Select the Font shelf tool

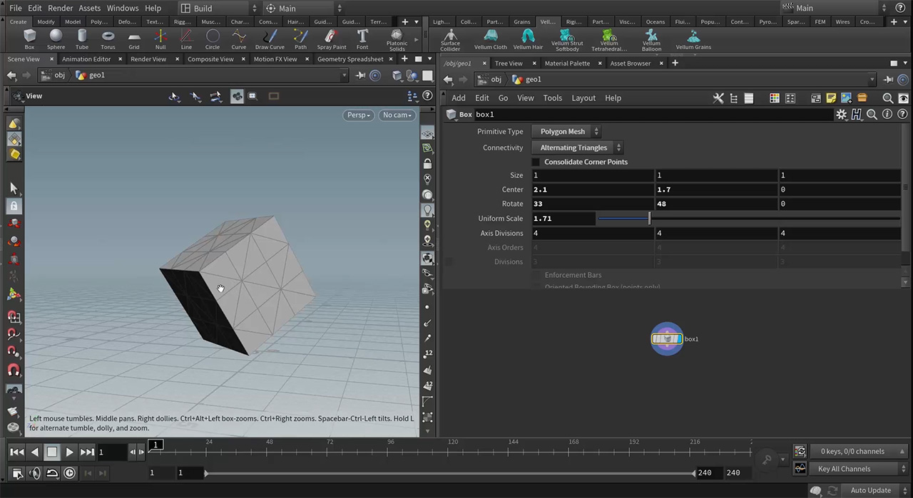click(x=362, y=39)
